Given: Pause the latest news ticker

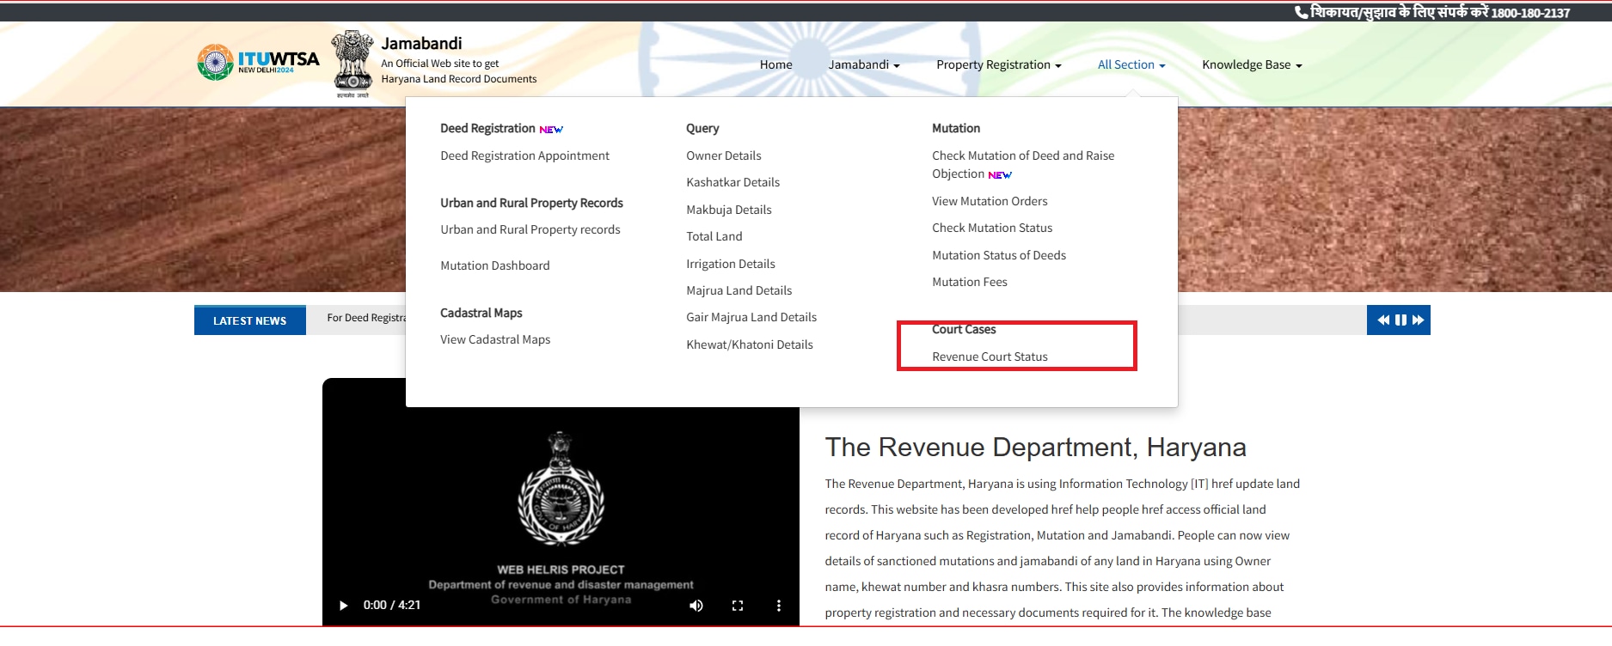Looking at the screenshot, I should [x=1401, y=320].
